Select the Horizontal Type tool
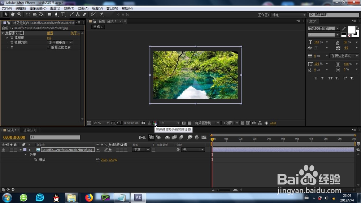This screenshot has height=203, width=361. [x=63, y=14]
